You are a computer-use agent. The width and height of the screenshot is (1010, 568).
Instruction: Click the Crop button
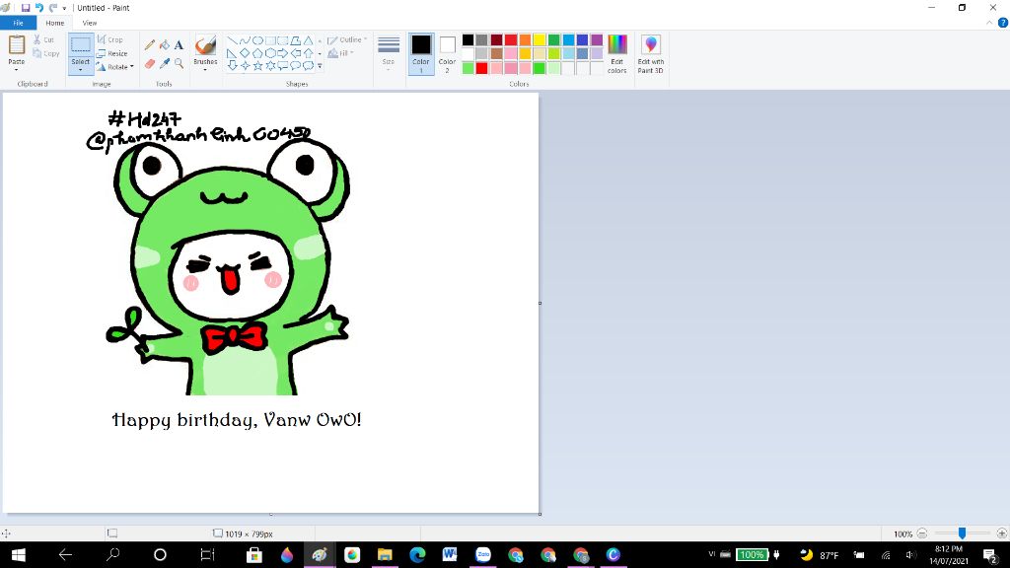pyautogui.click(x=110, y=39)
